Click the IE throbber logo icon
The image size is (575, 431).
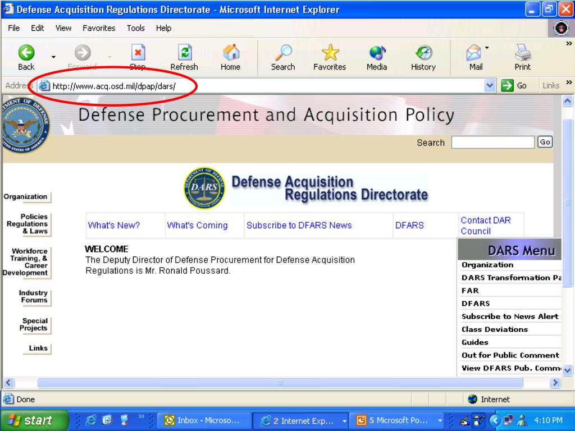pyautogui.click(x=561, y=28)
